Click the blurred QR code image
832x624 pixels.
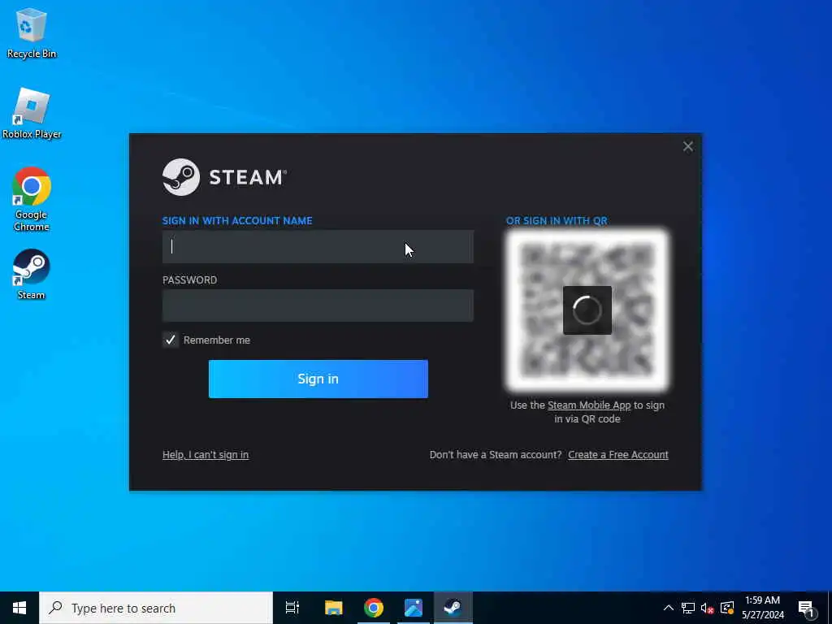587,310
